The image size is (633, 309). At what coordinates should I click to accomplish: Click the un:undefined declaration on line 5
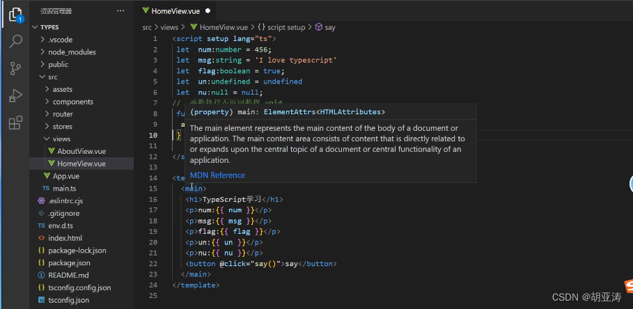click(x=250, y=81)
